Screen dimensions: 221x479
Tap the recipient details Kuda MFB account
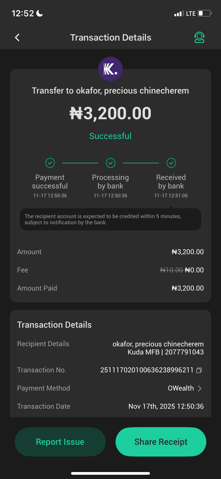coord(165,352)
